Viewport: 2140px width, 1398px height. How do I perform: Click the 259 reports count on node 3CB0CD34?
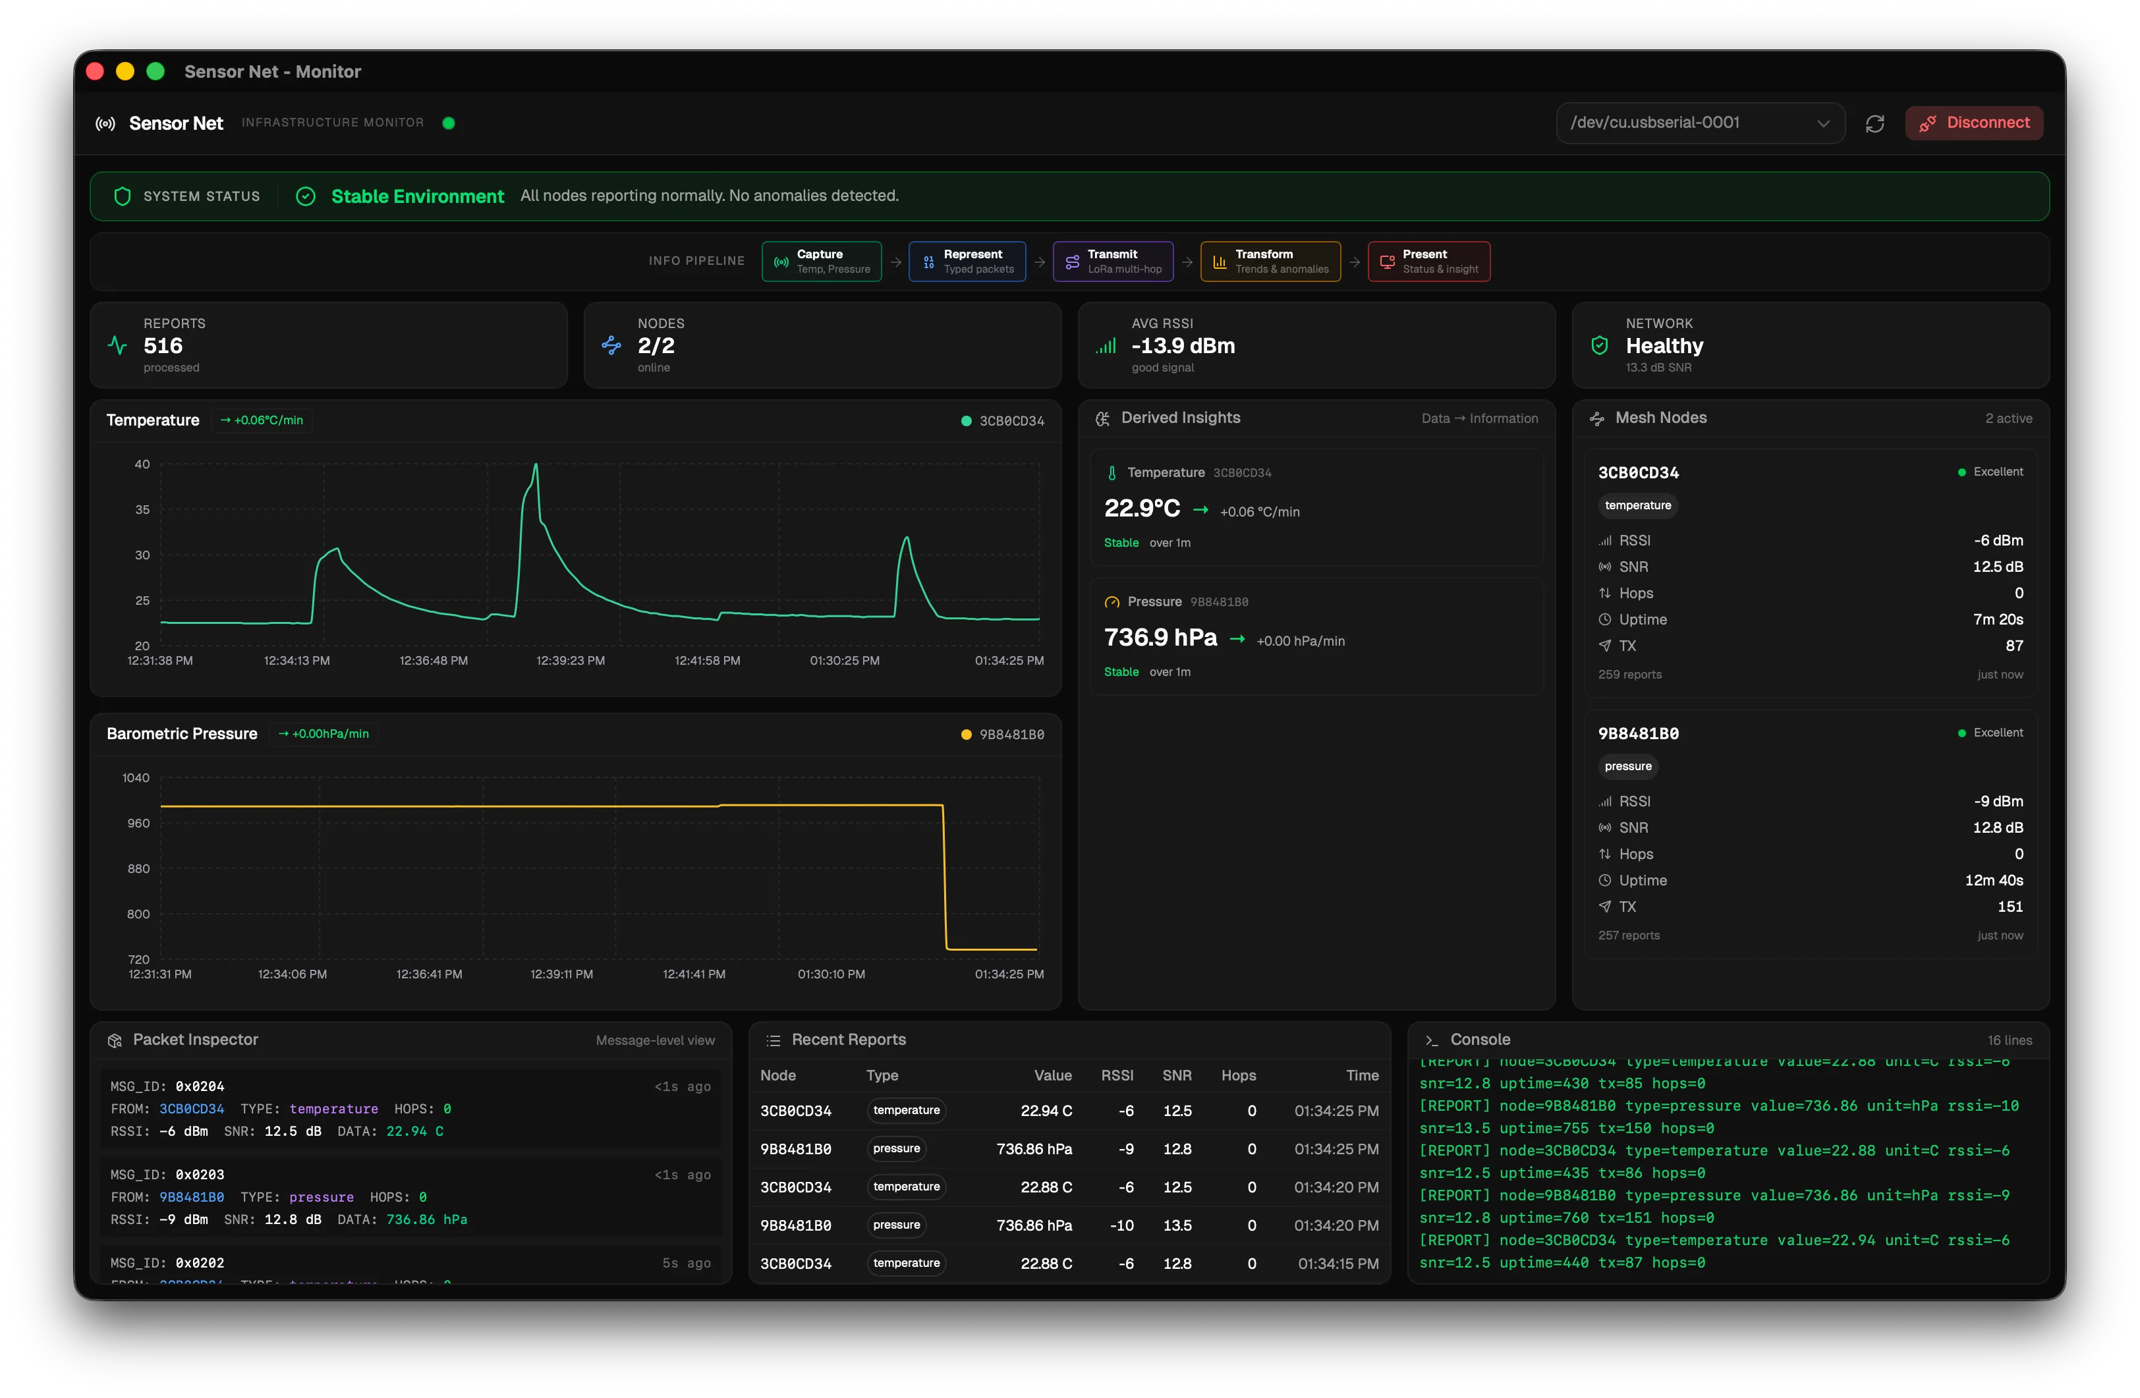[x=1629, y=675]
